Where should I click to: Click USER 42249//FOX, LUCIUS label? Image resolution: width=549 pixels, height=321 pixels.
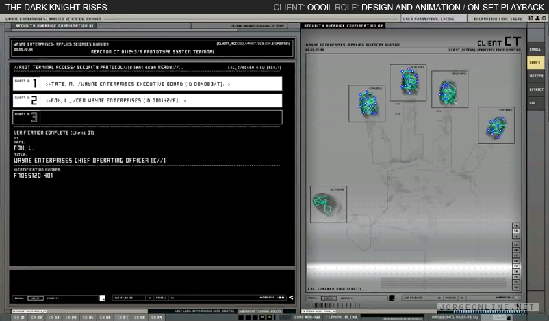[429, 19]
